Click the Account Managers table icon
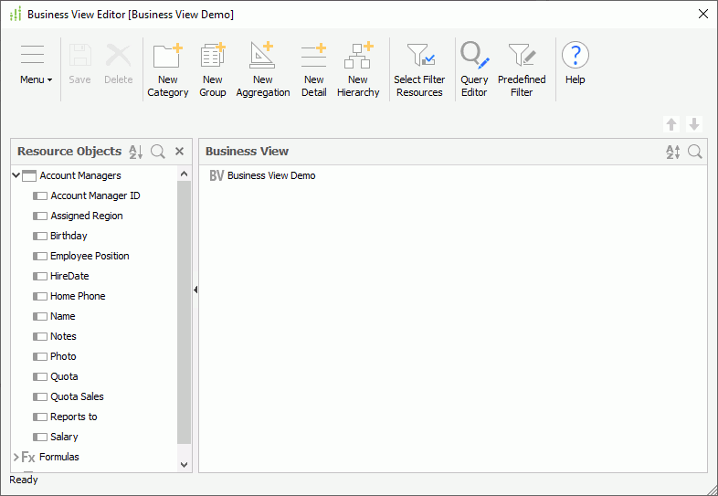The height and width of the screenshot is (496, 718). click(29, 175)
